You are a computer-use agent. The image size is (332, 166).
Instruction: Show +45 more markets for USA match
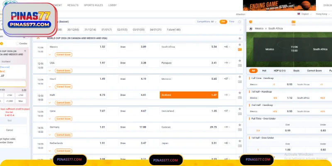click(227, 63)
